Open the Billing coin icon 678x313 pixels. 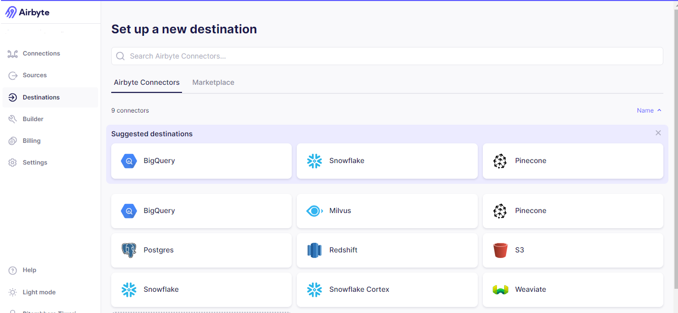tap(13, 141)
